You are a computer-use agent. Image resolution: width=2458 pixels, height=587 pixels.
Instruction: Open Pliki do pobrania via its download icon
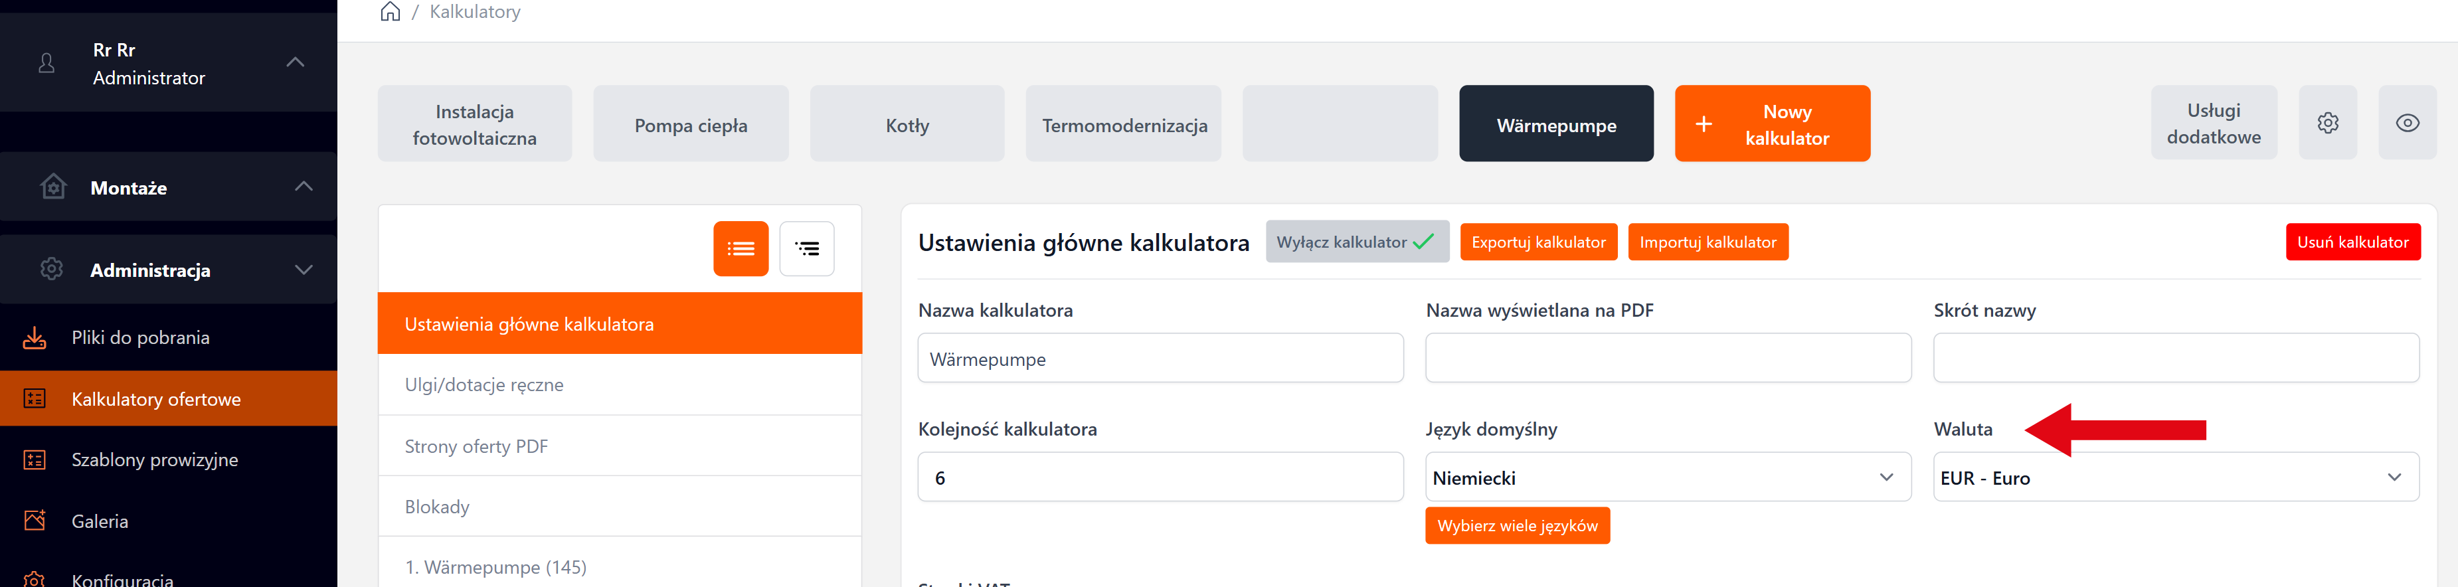pyautogui.click(x=35, y=337)
